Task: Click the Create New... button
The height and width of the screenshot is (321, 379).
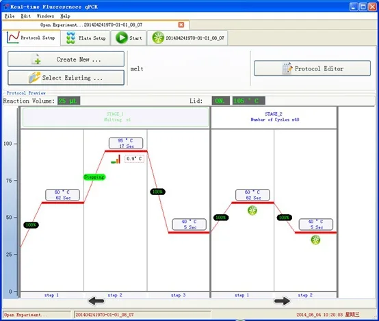Action: [x=66, y=59]
